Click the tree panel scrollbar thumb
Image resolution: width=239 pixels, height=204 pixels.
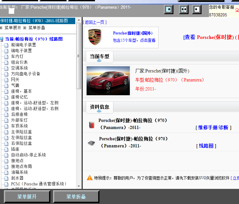click(79, 56)
